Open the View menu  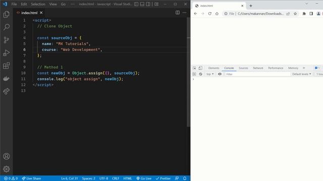(x=53, y=4)
